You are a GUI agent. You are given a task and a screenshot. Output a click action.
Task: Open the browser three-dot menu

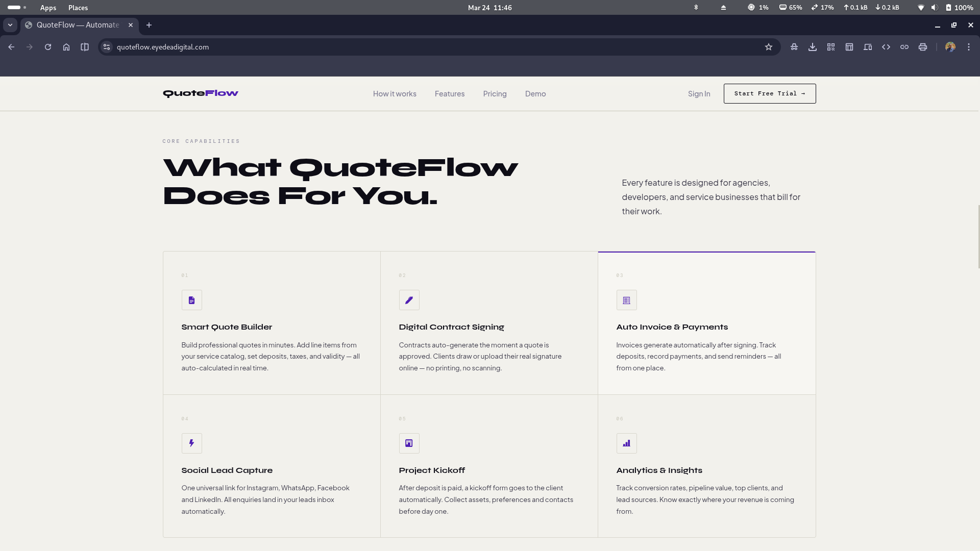tap(969, 47)
